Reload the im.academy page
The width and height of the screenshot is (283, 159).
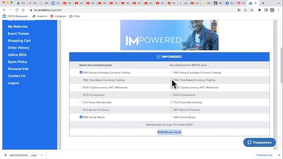[x=17, y=10]
